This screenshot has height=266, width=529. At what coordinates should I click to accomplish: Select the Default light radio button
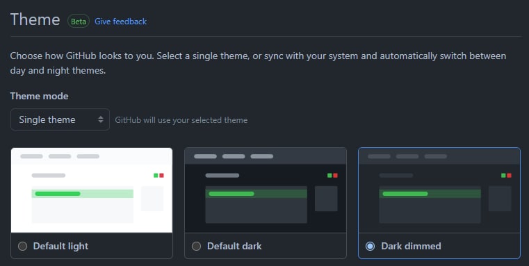23,246
